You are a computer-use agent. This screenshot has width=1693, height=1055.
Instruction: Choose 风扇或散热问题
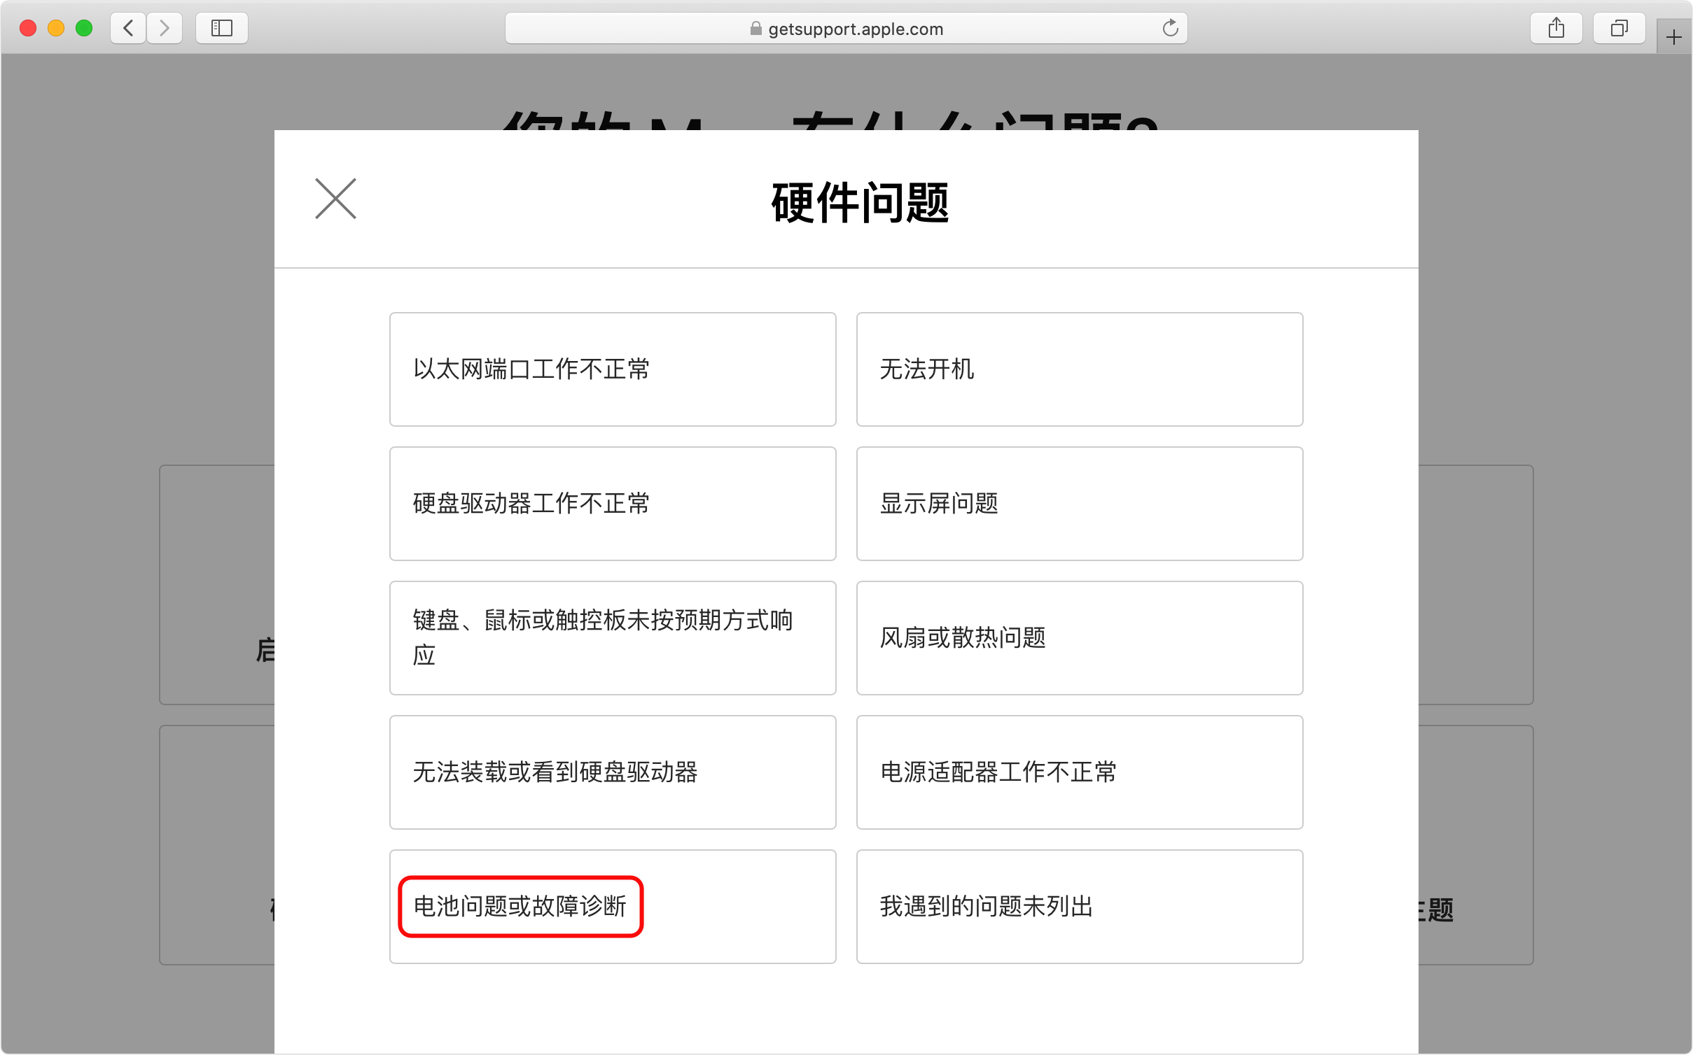1079,637
